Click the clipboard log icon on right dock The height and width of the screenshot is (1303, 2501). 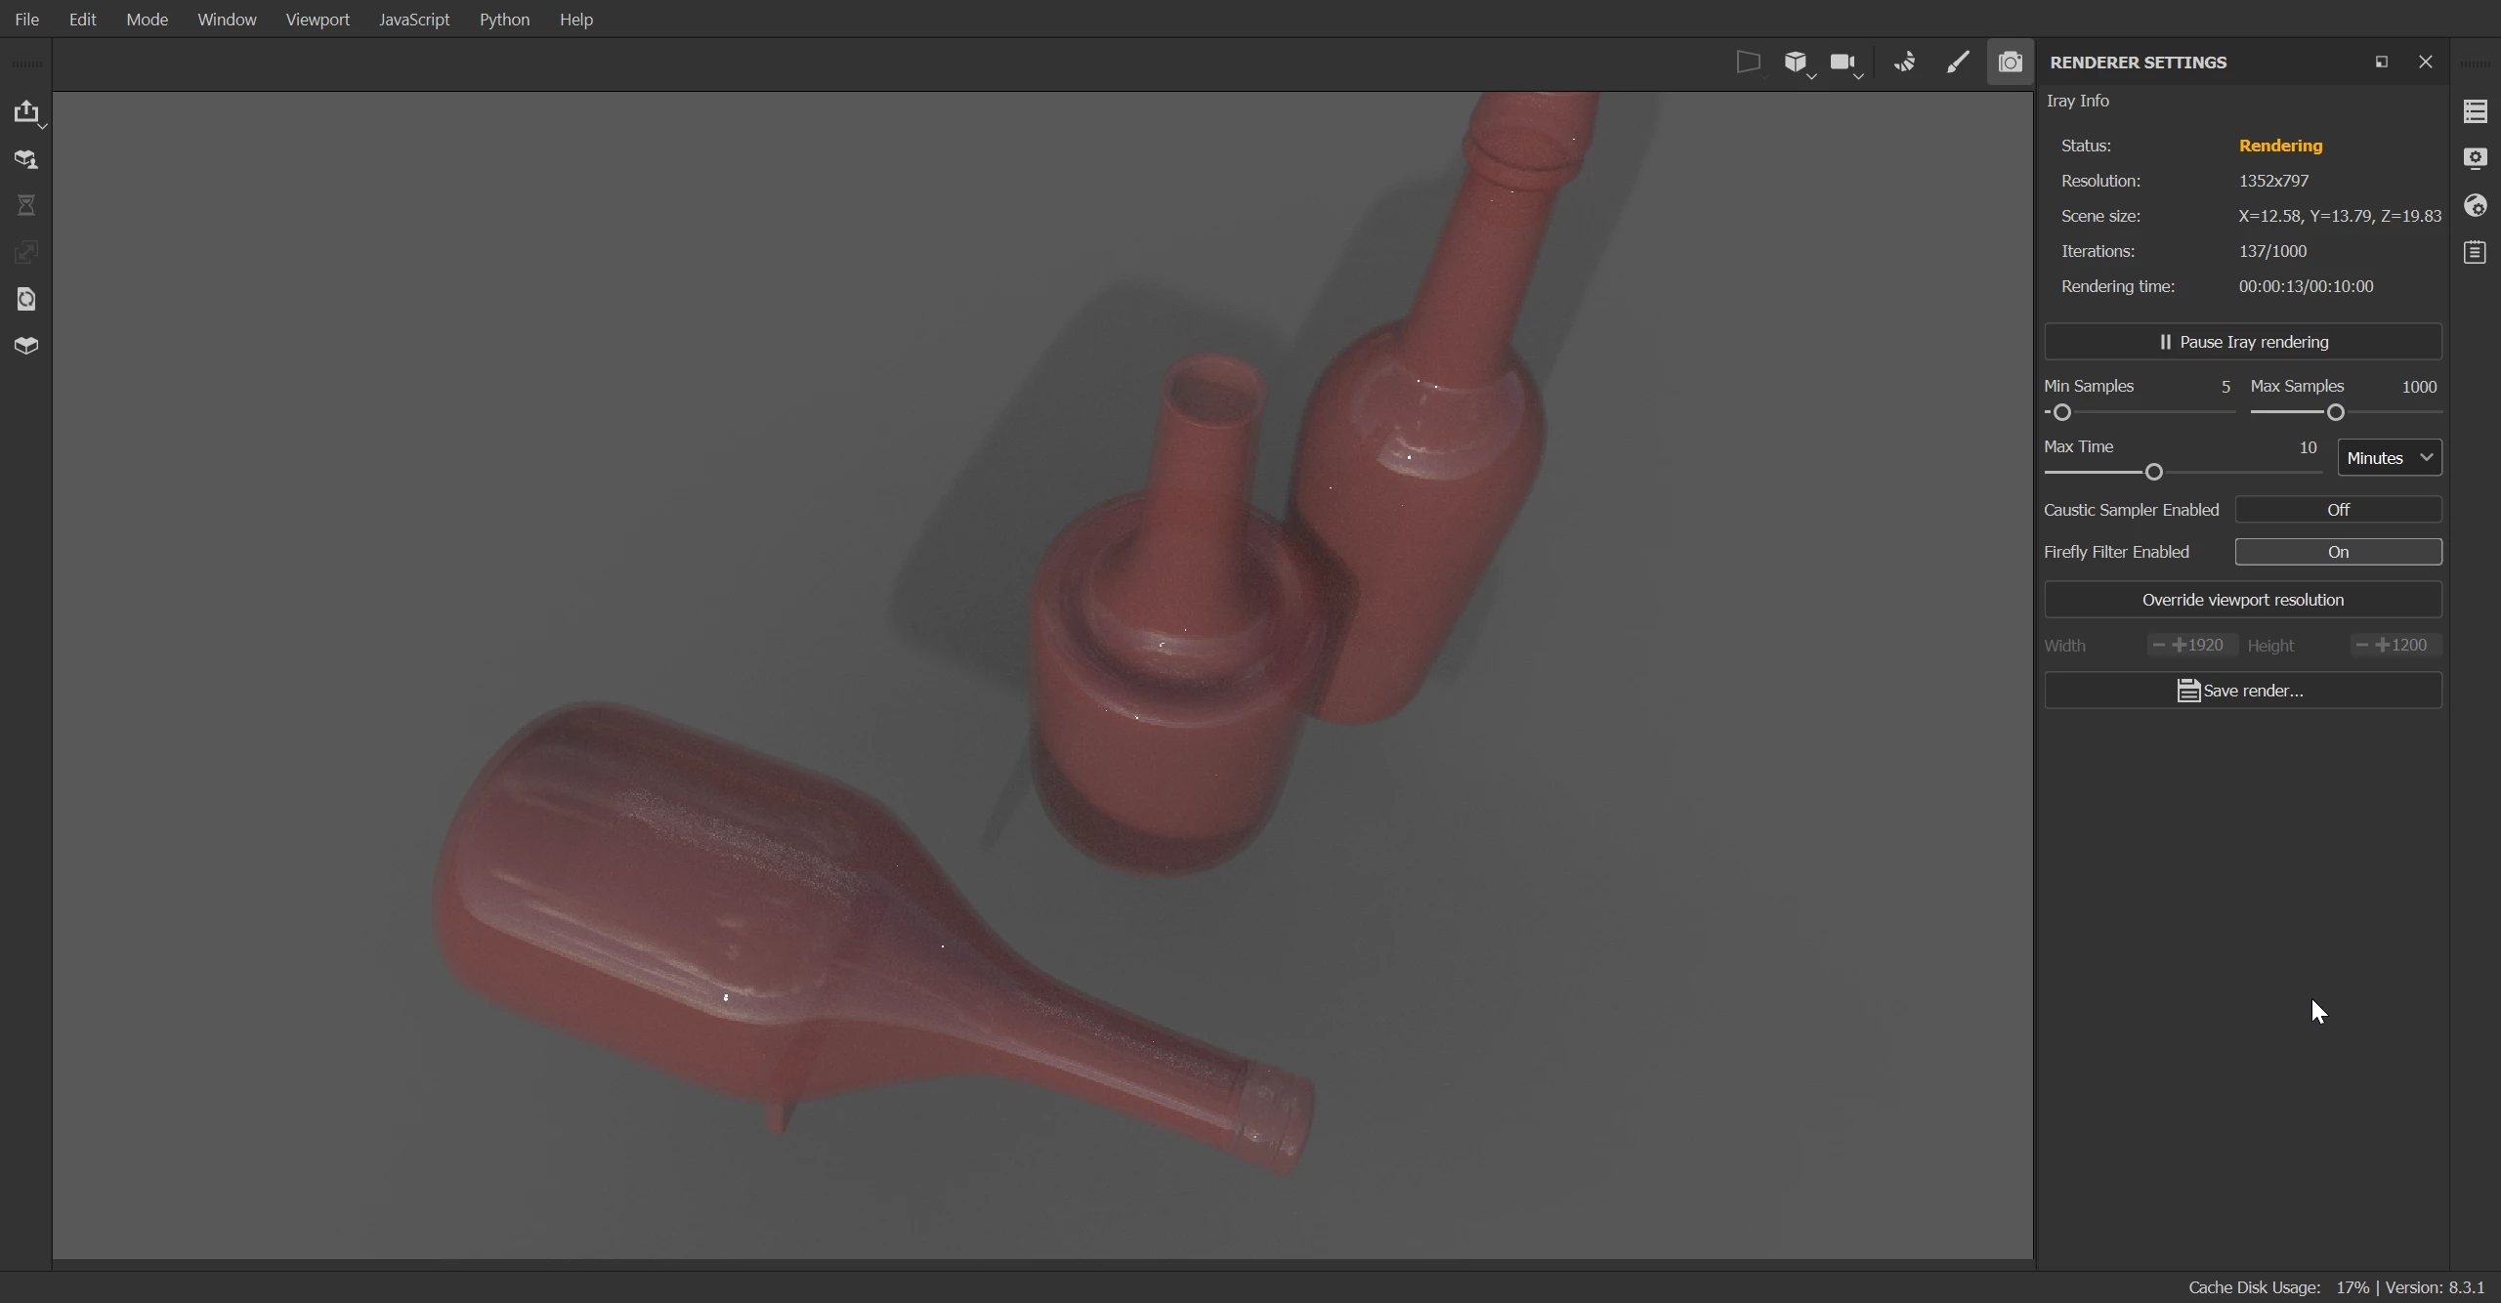tap(2475, 252)
